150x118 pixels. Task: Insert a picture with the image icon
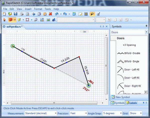[48, 20]
